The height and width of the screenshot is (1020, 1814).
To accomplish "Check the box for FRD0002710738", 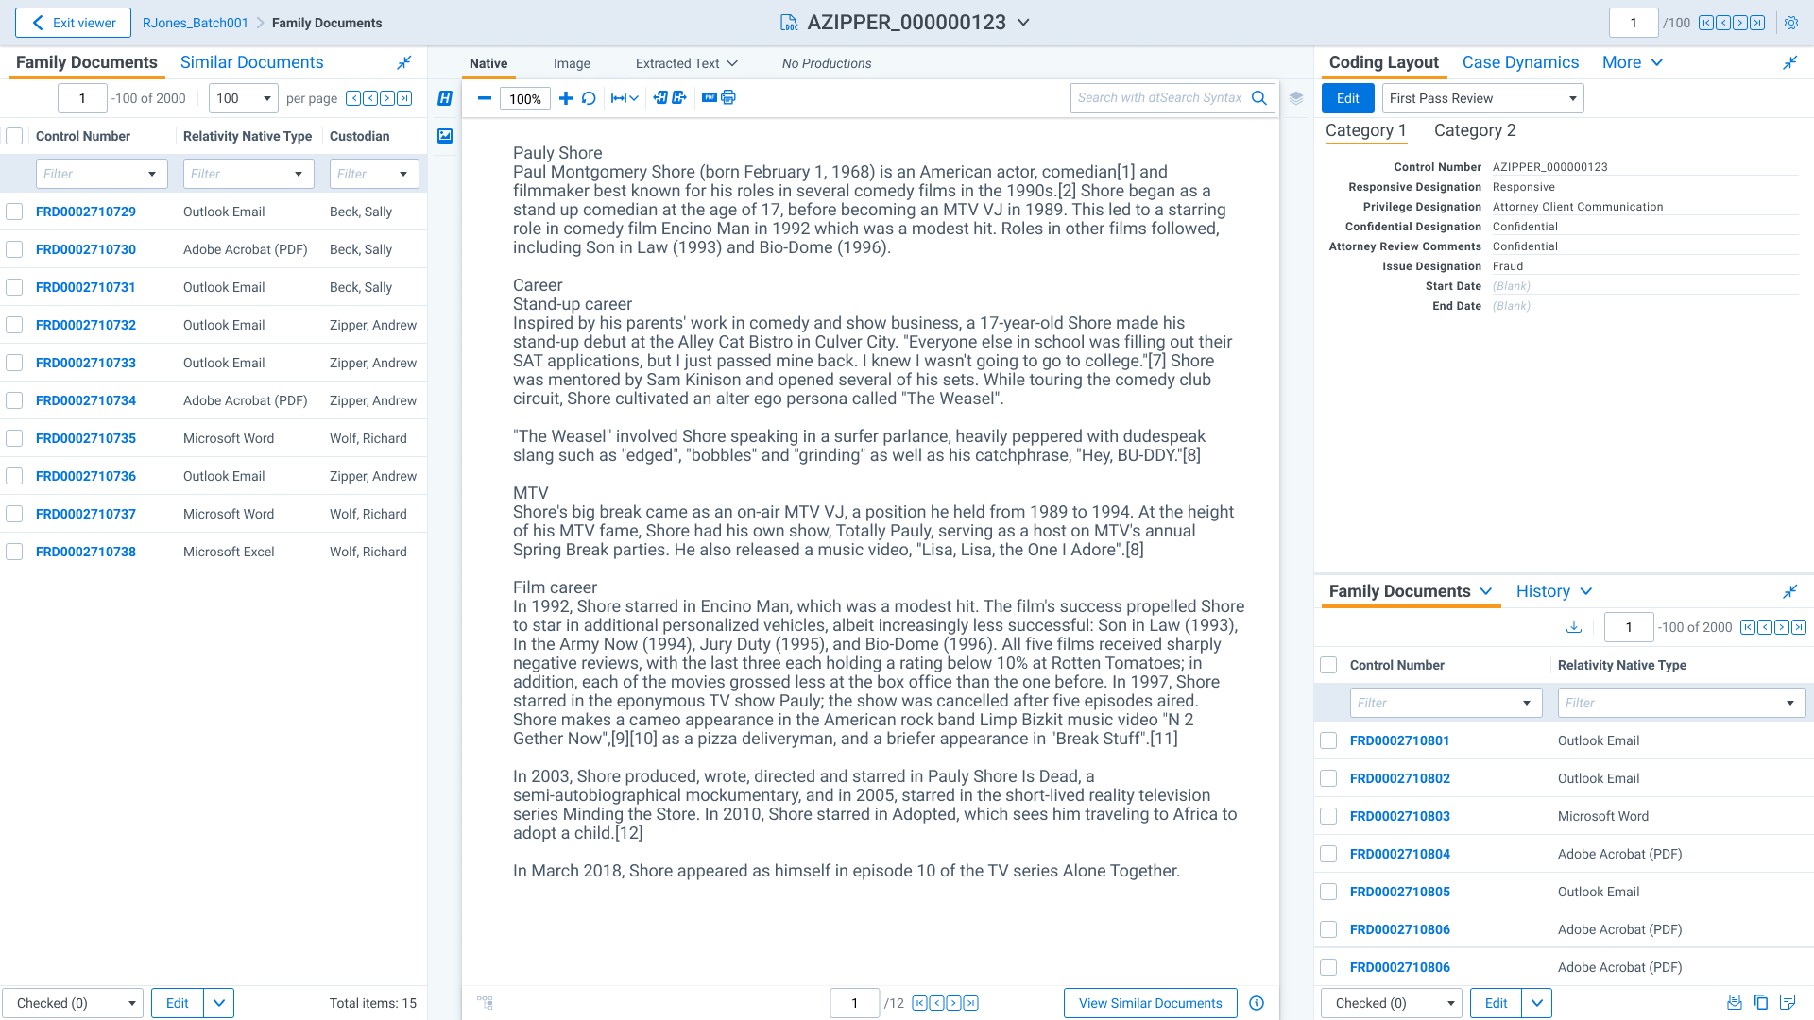I will [14, 552].
